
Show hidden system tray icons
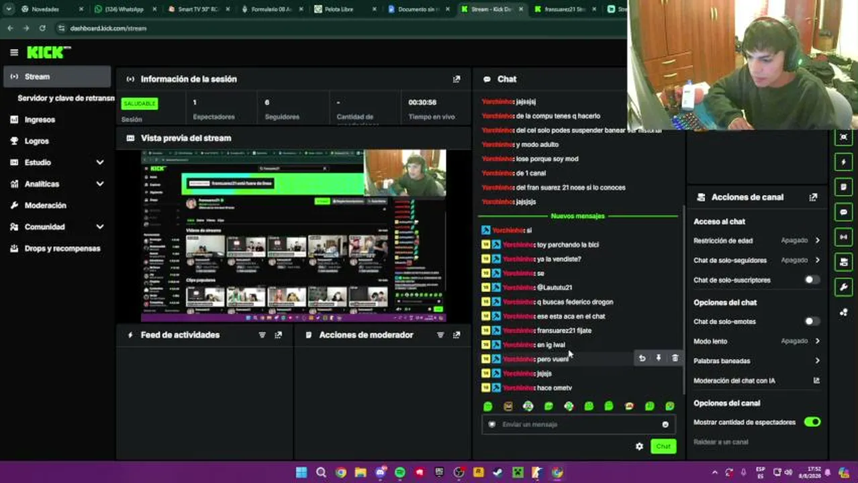tap(714, 472)
